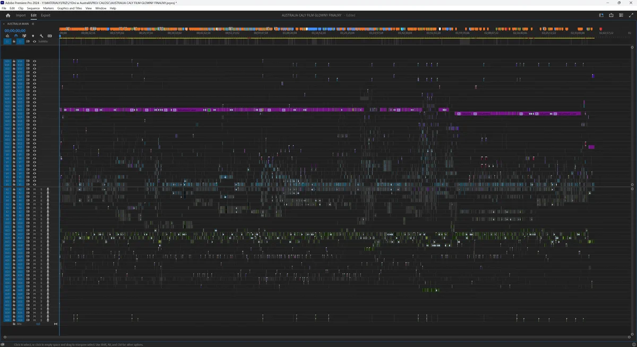Hide track V1 with eye toggle
Image resolution: width=637 pixels, height=347 pixels.
pos(35,184)
